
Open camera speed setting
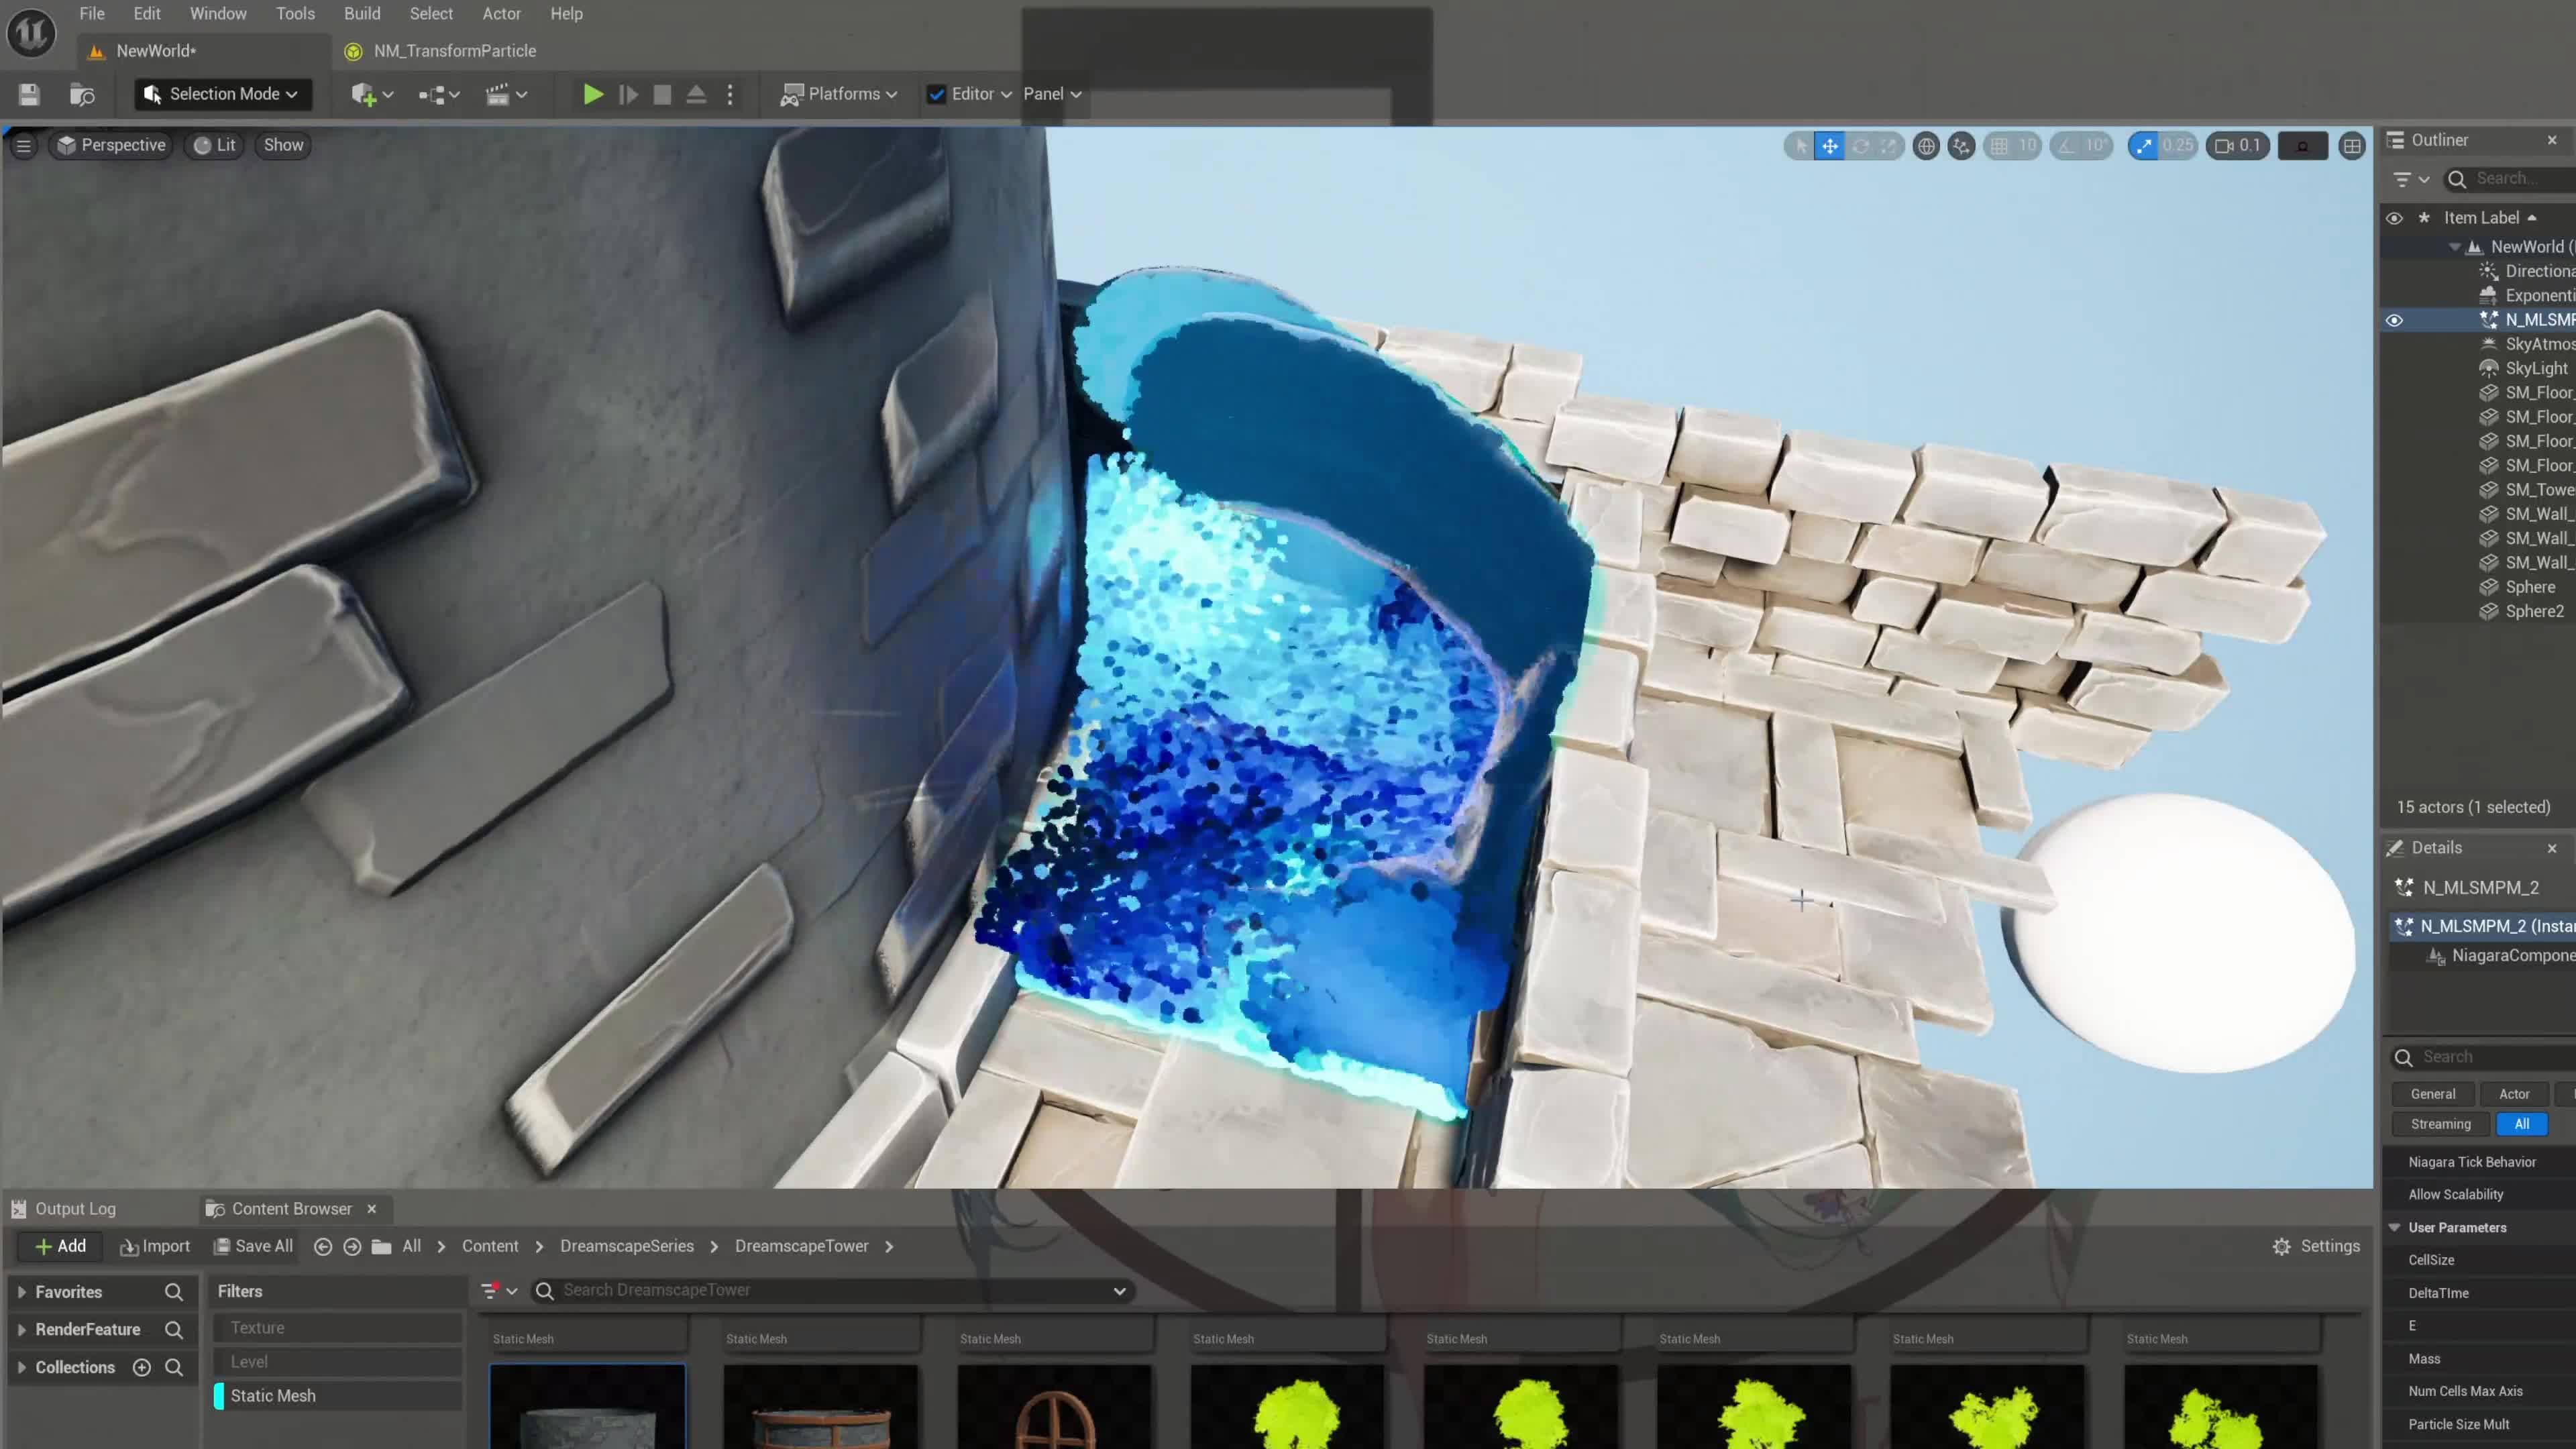(x=2238, y=146)
